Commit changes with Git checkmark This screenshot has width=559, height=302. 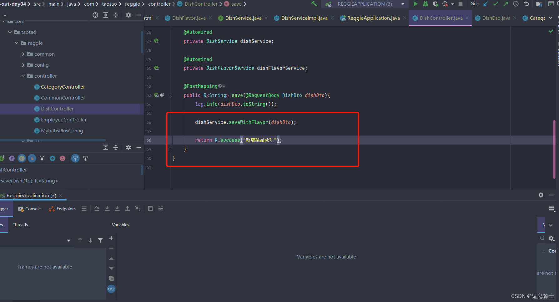pyautogui.click(x=496, y=4)
